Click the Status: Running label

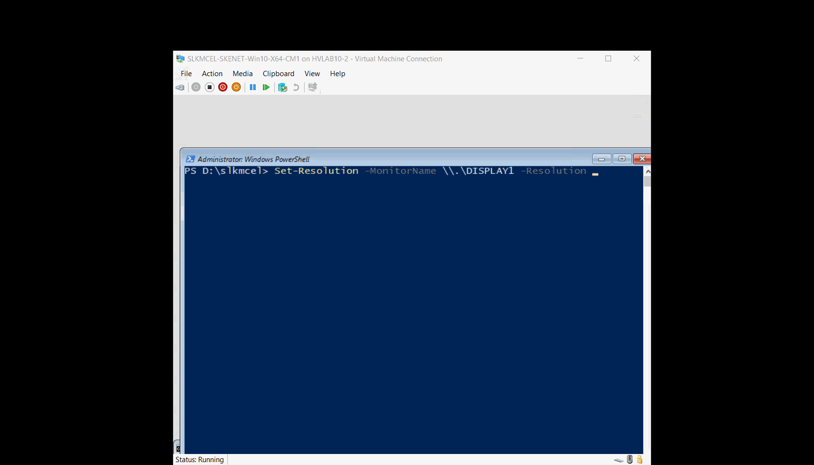199,459
